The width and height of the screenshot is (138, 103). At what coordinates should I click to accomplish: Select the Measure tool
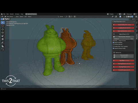click(3, 46)
